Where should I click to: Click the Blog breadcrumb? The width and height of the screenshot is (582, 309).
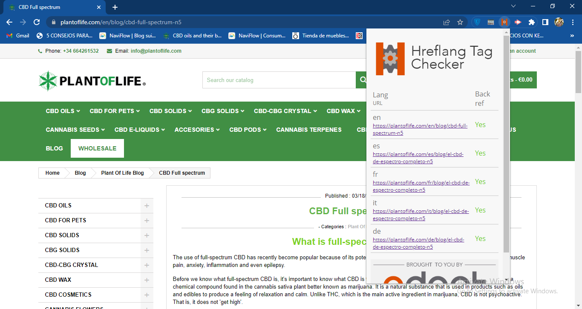[80, 173]
